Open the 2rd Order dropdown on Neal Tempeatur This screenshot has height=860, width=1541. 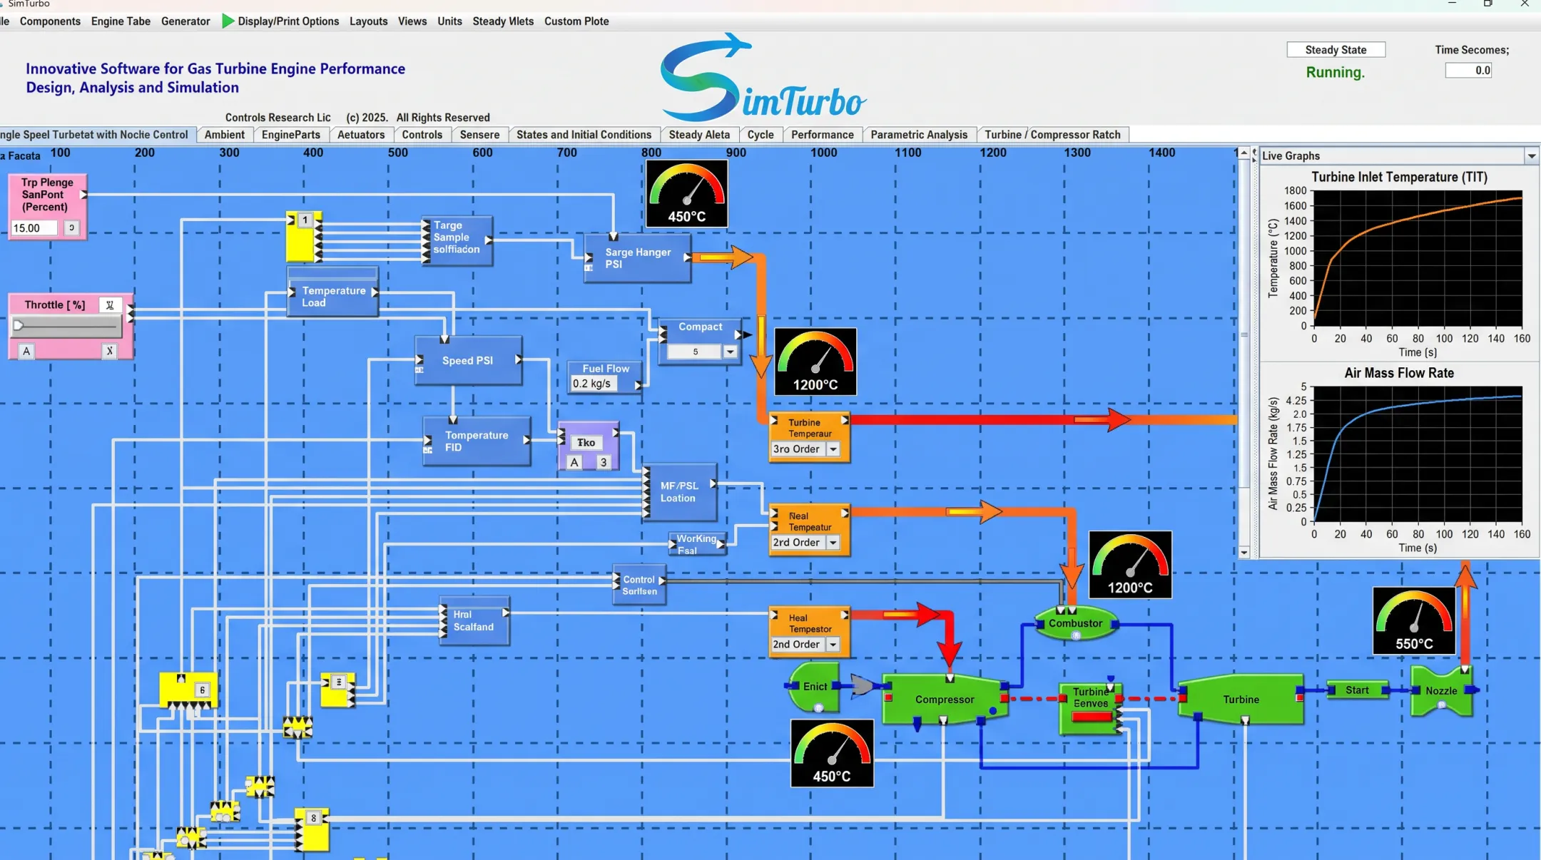click(x=833, y=543)
